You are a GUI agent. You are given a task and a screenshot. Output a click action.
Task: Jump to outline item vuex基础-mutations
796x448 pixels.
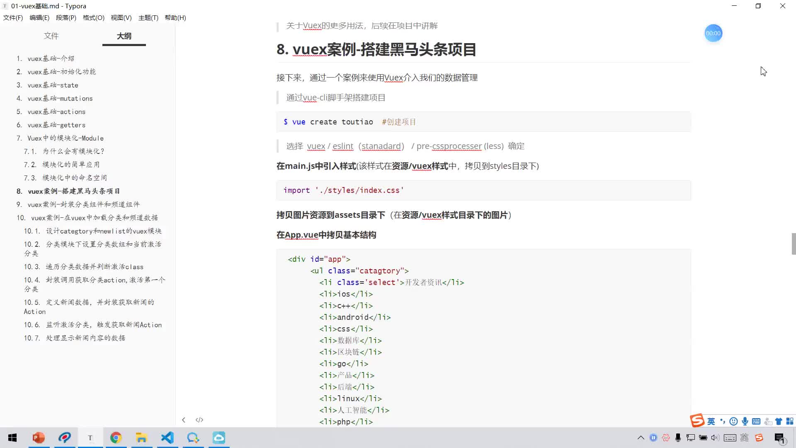60,98
